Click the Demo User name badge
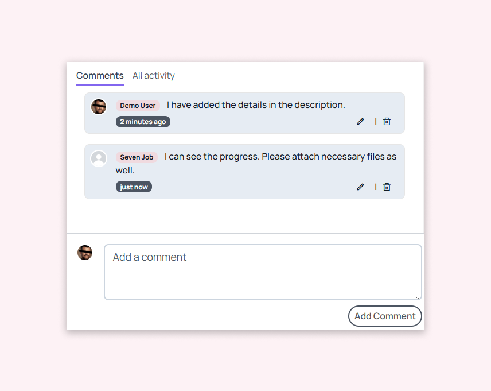491x391 pixels. coord(138,106)
